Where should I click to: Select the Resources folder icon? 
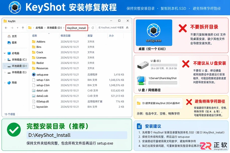[x=34, y=68]
